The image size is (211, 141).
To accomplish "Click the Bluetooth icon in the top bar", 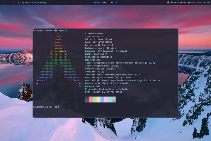I will pos(178,2).
